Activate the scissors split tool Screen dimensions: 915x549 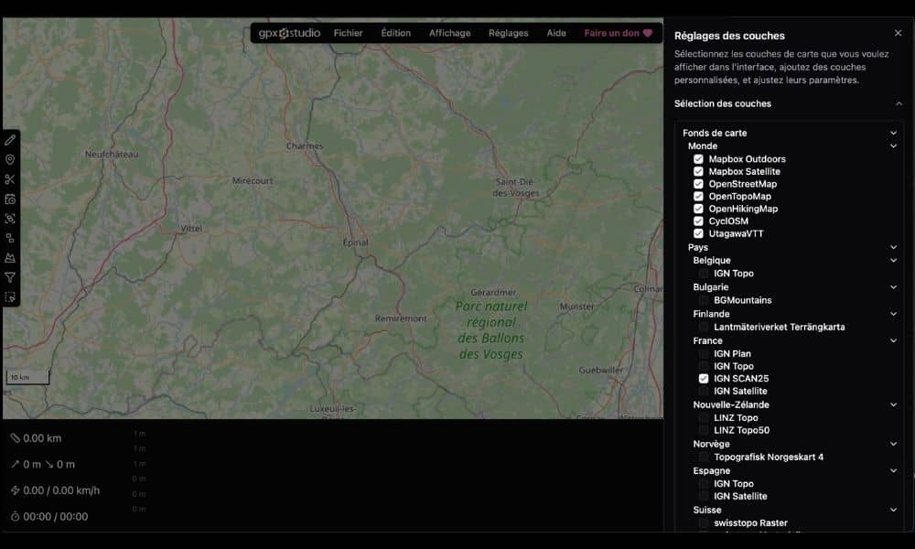coord(11,178)
